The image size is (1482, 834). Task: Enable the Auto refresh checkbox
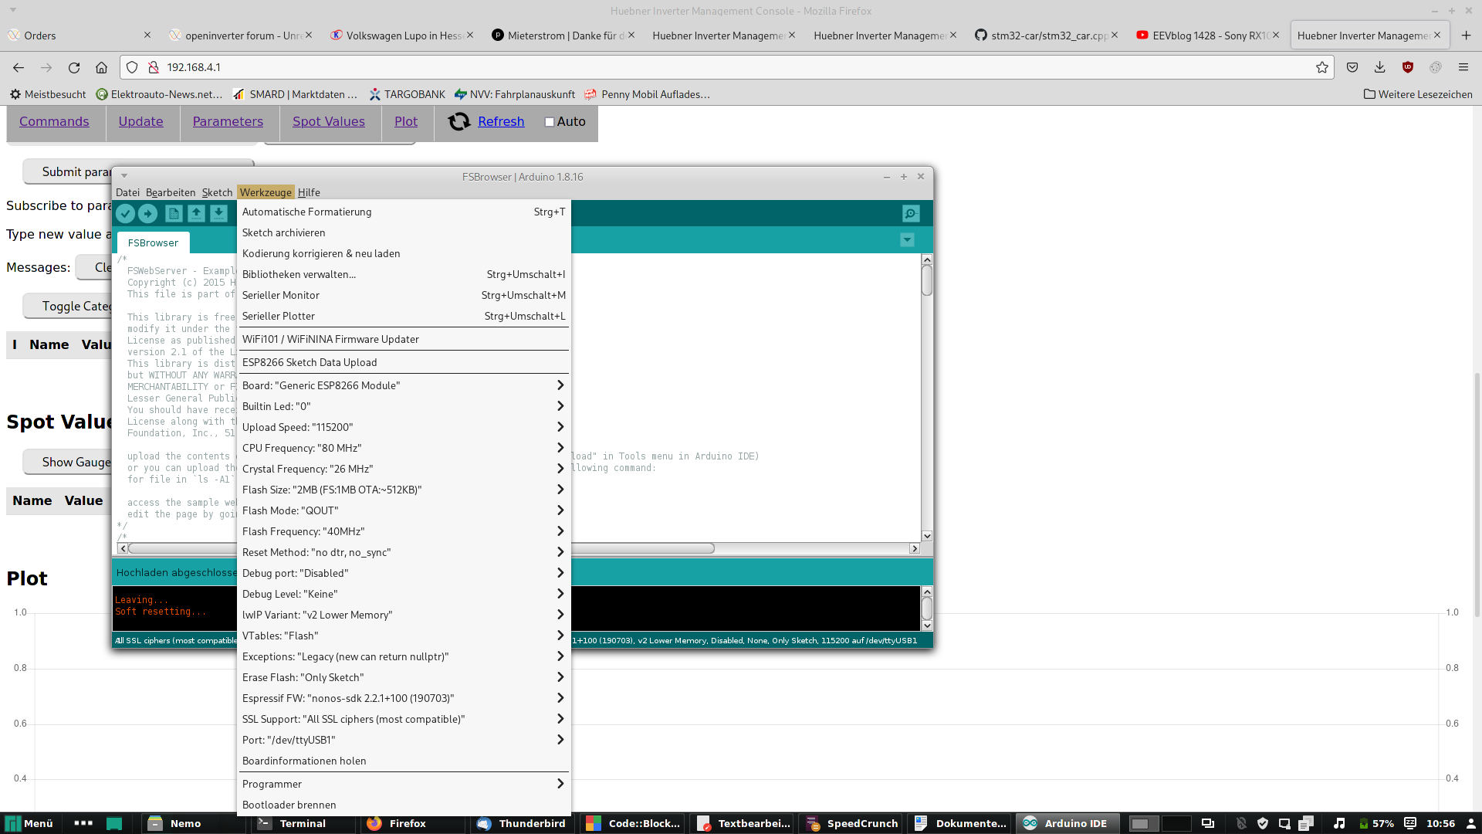click(x=550, y=122)
